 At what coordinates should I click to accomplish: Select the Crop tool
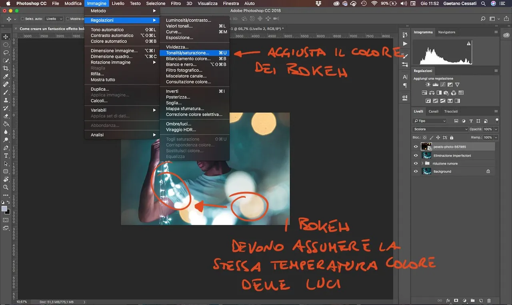(x=6, y=68)
